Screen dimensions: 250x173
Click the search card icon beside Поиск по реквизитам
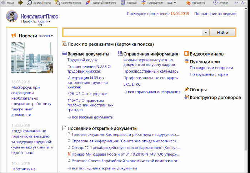click(x=64, y=44)
